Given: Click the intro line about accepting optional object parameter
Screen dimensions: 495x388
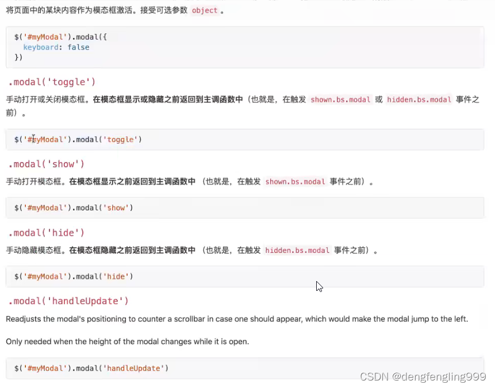Looking at the screenshot, I should coord(115,10).
